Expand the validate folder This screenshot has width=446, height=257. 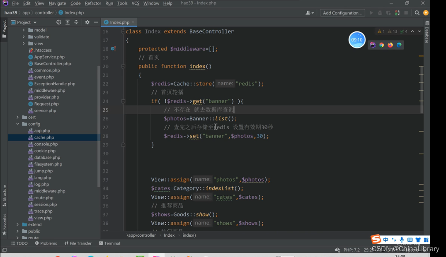click(x=24, y=37)
